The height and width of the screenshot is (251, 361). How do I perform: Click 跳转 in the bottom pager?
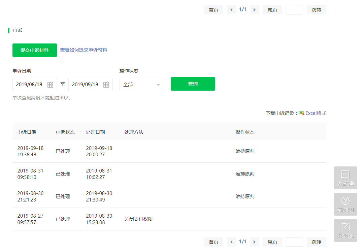316,242
